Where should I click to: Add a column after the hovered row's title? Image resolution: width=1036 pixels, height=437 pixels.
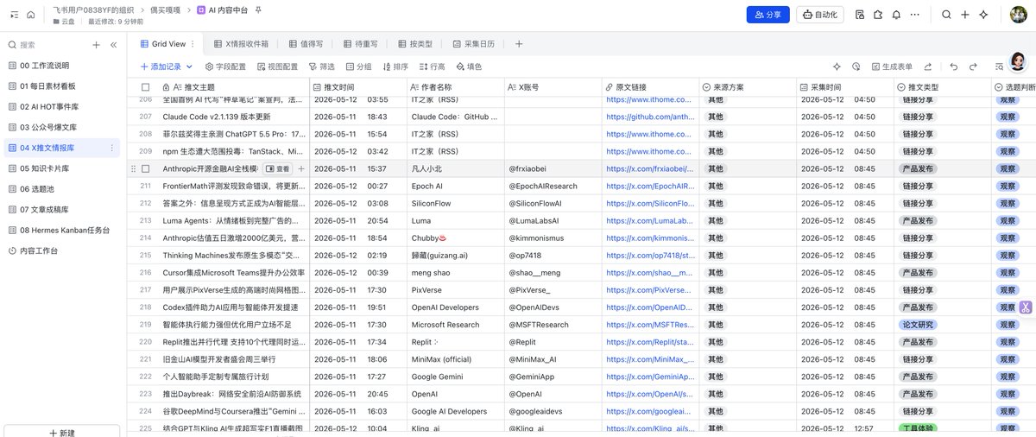point(301,169)
